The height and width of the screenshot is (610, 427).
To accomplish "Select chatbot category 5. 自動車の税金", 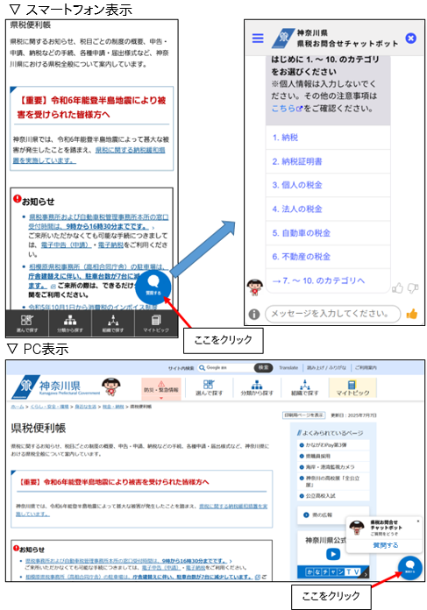I will pyautogui.click(x=328, y=233).
